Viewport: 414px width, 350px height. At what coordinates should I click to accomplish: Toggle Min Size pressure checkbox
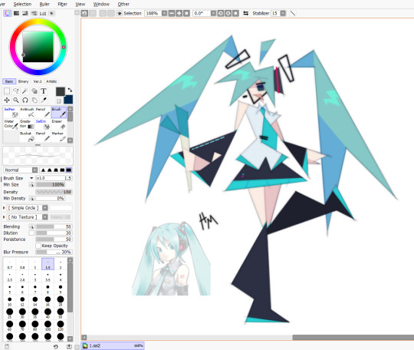pos(31,185)
